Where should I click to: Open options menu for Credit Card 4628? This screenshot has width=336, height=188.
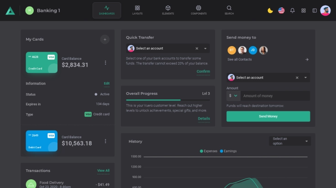click(x=105, y=63)
